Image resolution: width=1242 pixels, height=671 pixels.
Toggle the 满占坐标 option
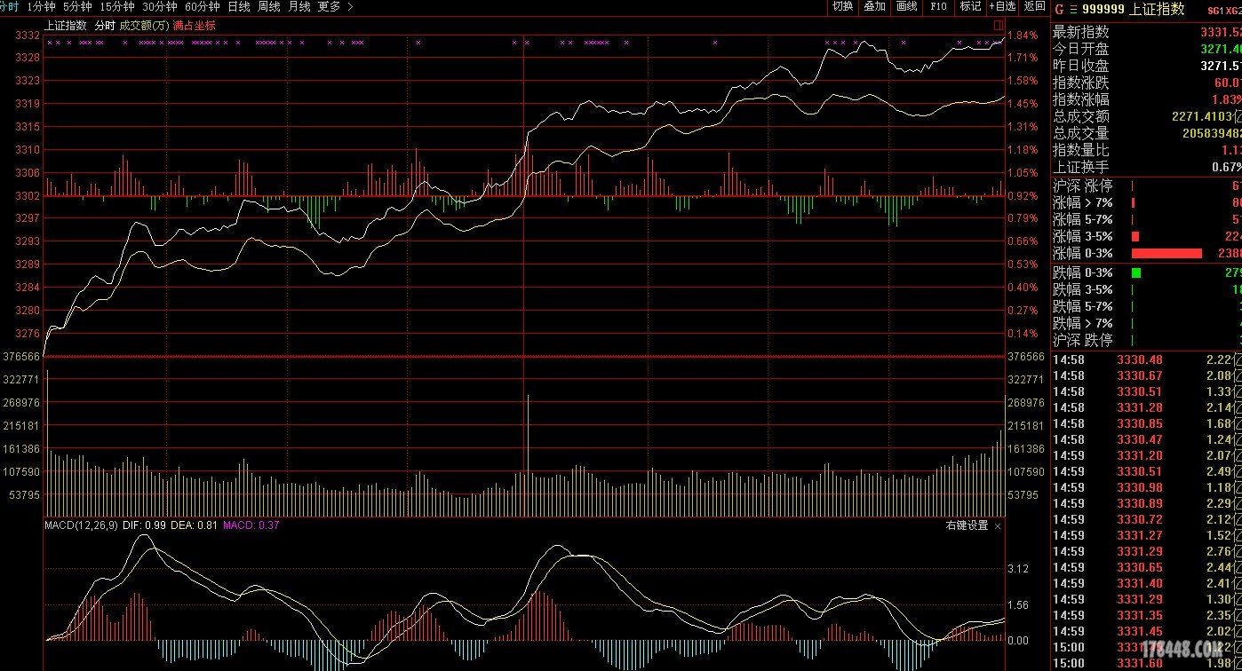click(x=195, y=26)
